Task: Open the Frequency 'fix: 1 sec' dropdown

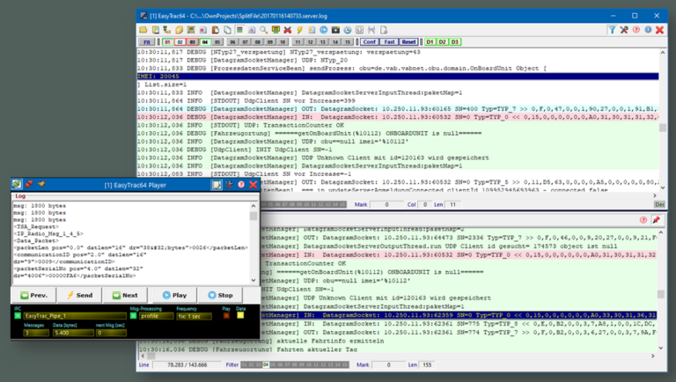Action: (194, 316)
